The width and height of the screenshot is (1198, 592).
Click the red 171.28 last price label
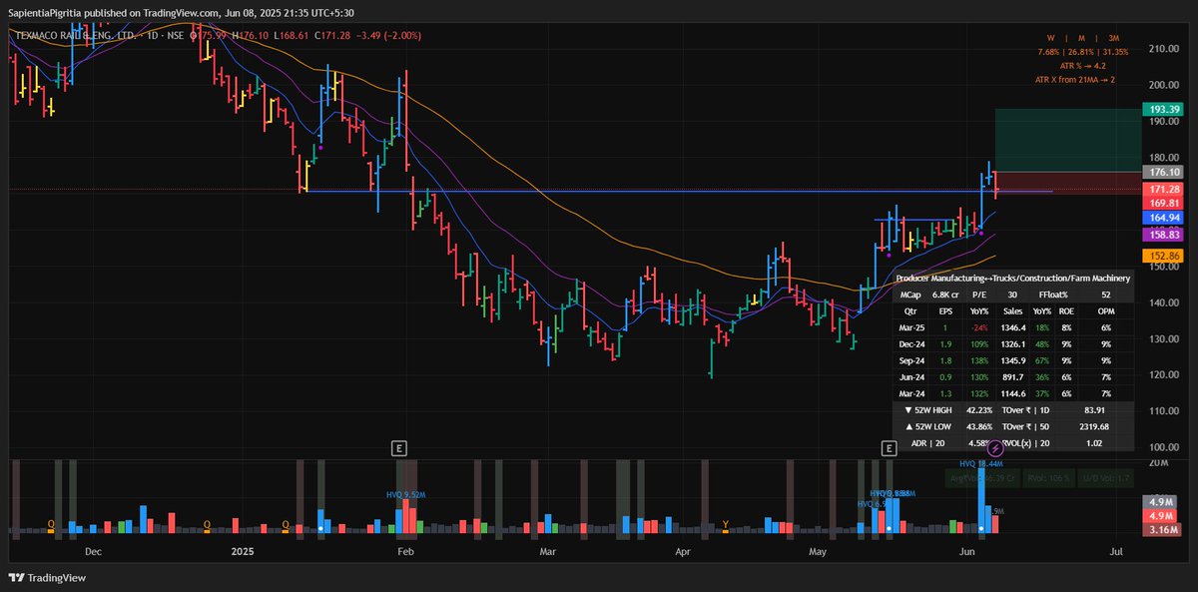[1161, 189]
